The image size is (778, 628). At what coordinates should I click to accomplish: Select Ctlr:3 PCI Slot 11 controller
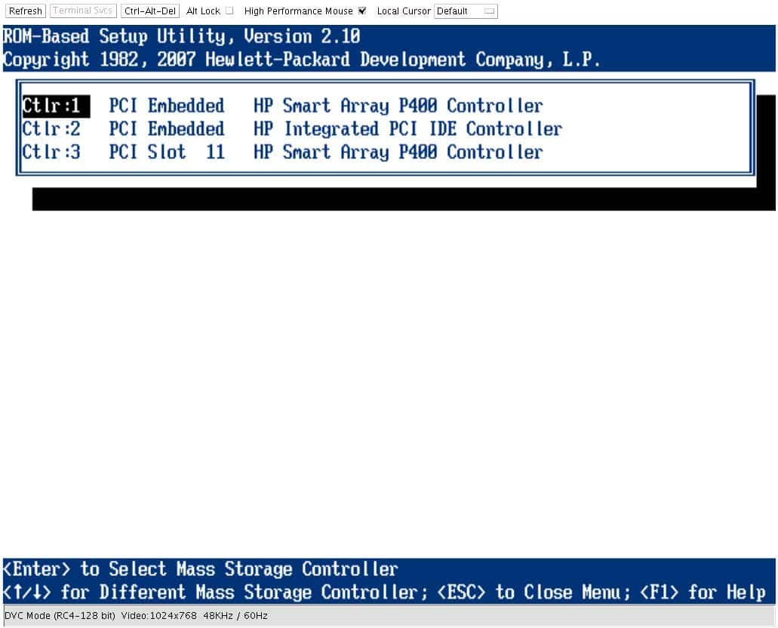[x=283, y=152]
